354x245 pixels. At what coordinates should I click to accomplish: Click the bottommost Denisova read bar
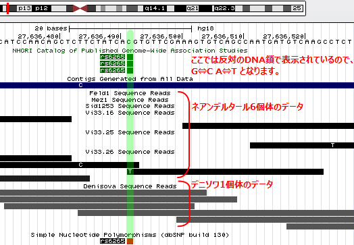[320, 227]
